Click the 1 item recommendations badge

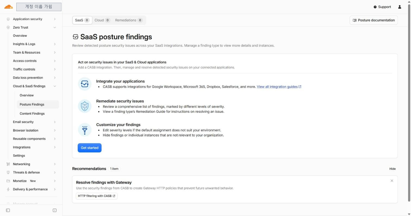pos(114,169)
